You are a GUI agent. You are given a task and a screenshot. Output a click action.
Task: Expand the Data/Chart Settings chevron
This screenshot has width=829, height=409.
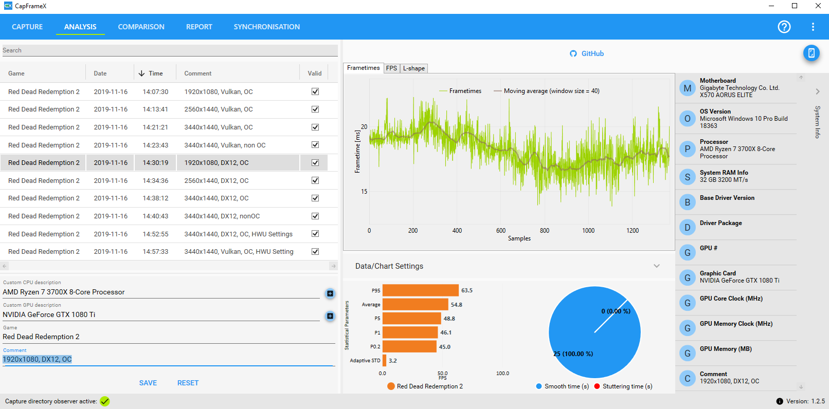[657, 266]
